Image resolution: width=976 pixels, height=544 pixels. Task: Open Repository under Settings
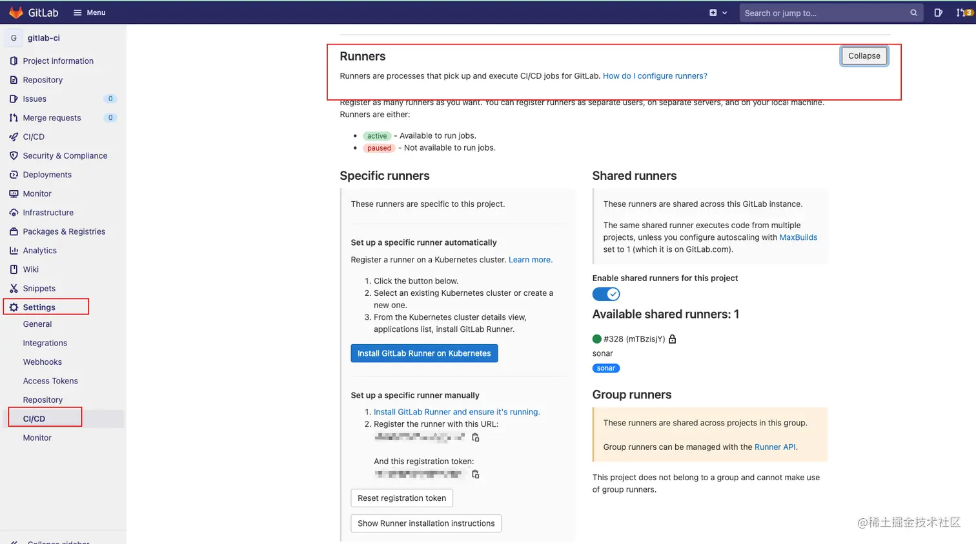coord(43,400)
